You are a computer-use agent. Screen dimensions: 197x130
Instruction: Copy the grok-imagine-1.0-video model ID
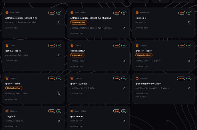(x=189, y=88)
